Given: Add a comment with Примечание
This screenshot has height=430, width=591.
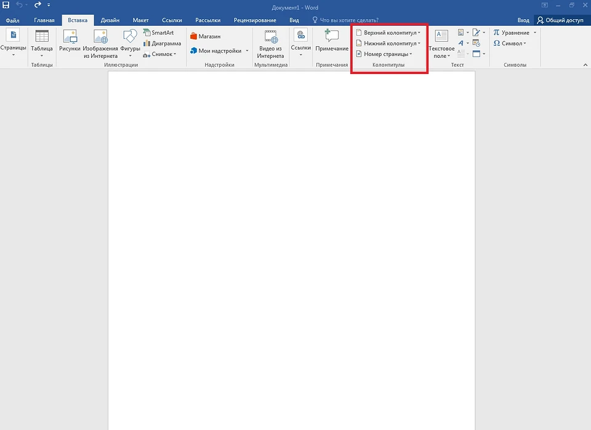Looking at the screenshot, I should click(332, 41).
